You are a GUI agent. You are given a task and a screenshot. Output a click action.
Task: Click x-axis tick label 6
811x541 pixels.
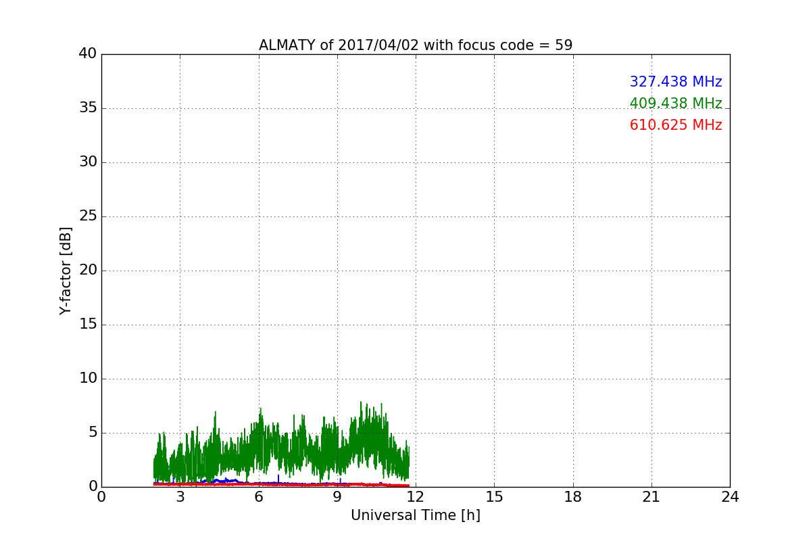(259, 497)
